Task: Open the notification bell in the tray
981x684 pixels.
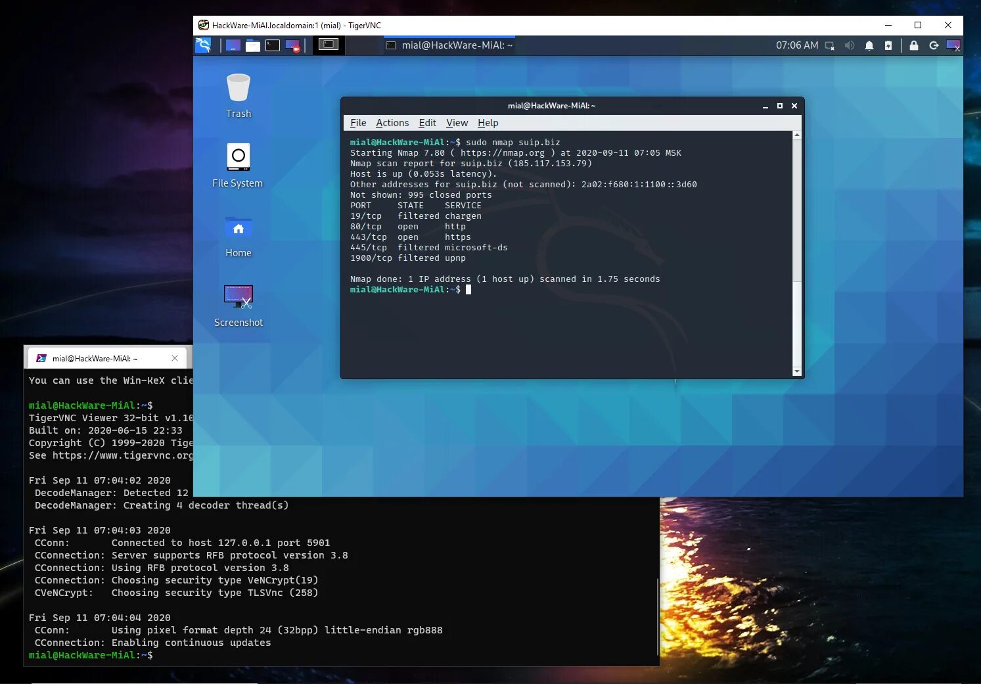Action: [x=869, y=45]
